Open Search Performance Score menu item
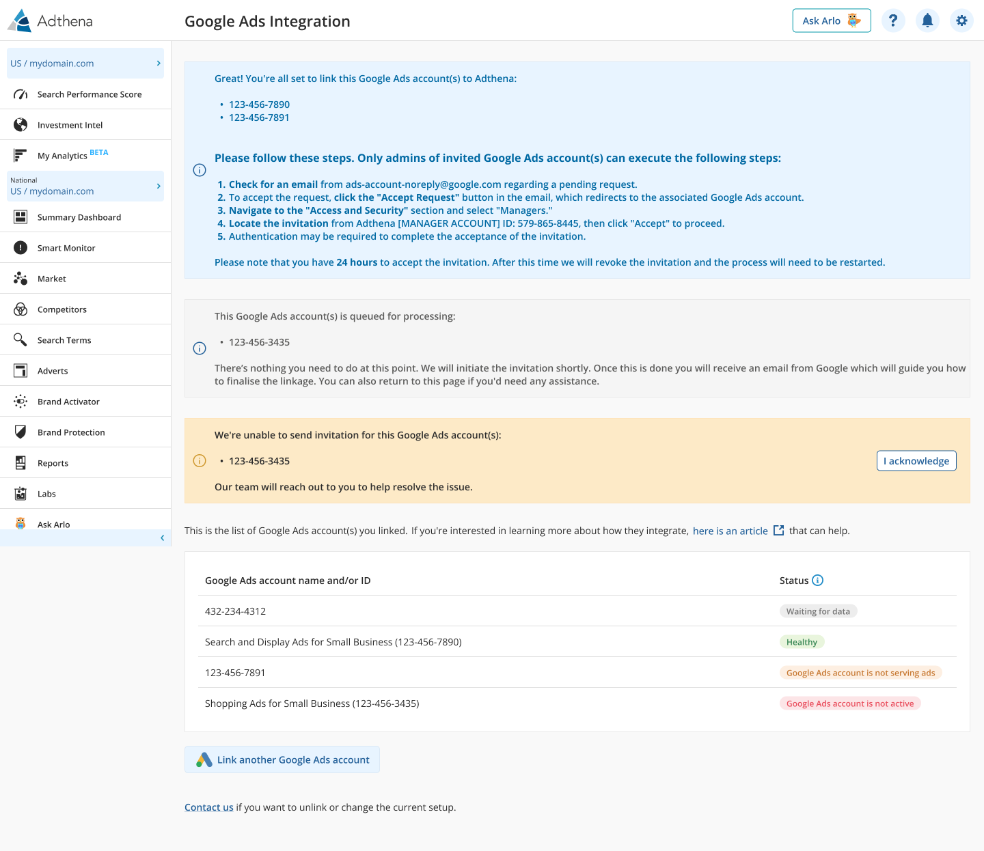This screenshot has width=984, height=851. point(90,94)
